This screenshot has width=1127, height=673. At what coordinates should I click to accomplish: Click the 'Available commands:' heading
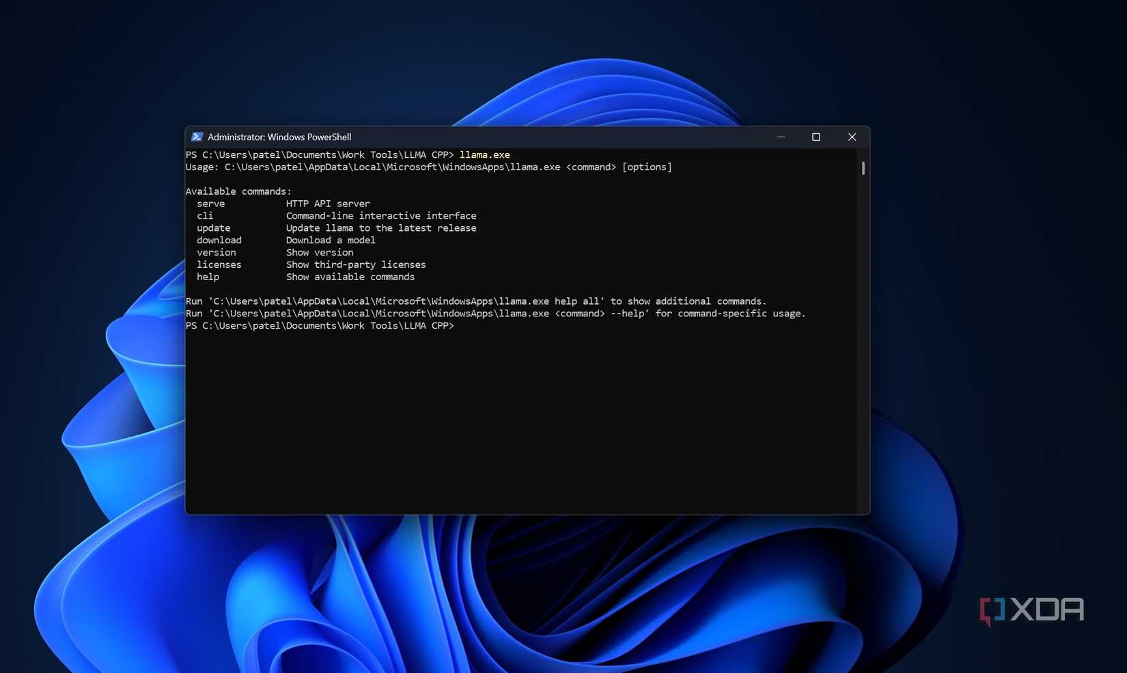[238, 191]
